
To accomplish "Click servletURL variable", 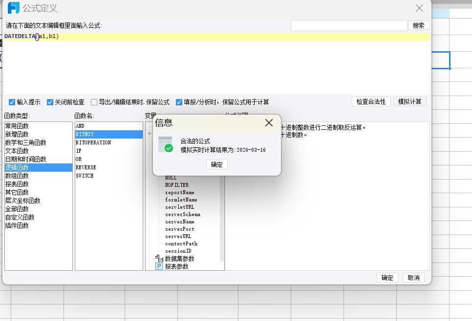I will click(x=180, y=207).
